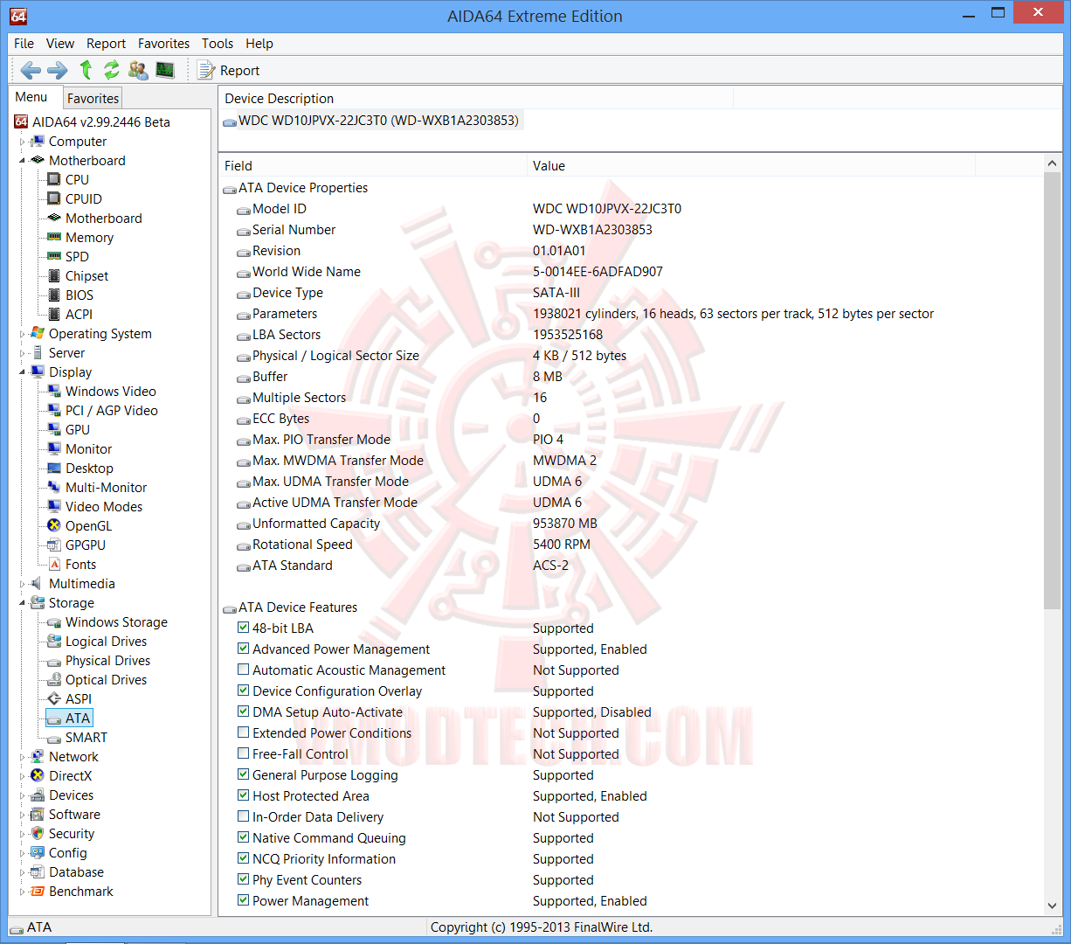This screenshot has height=944, width=1071.
Task: Select the Logical Drives icon
Action: (x=54, y=641)
